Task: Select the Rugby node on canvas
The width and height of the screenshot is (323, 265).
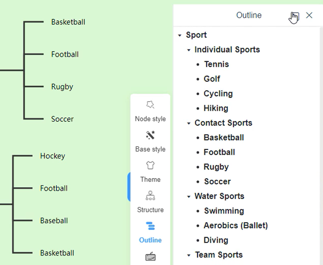Action: 62,87
